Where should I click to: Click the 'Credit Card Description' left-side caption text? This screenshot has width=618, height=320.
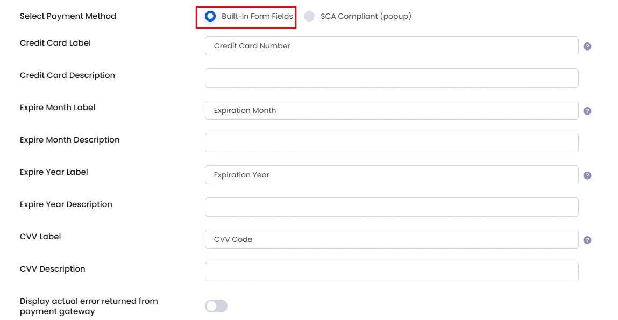pyautogui.click(x=67, y=75)
